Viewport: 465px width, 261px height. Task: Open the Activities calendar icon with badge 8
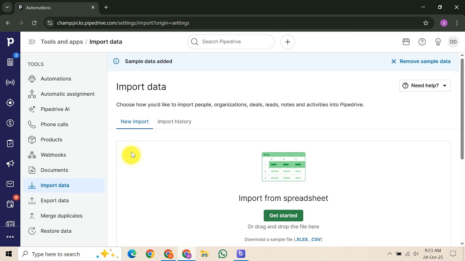10,204
